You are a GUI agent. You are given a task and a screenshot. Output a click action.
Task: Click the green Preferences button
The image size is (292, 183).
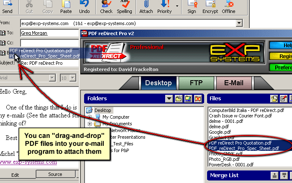coord(281,67)
